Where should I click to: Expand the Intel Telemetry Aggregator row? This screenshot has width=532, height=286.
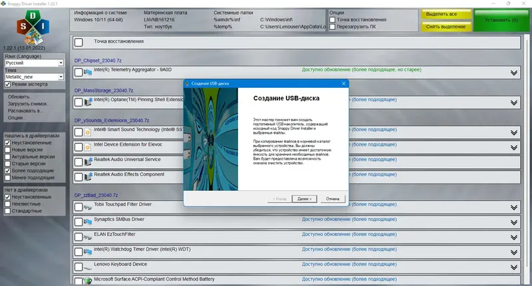pos(513,73)
